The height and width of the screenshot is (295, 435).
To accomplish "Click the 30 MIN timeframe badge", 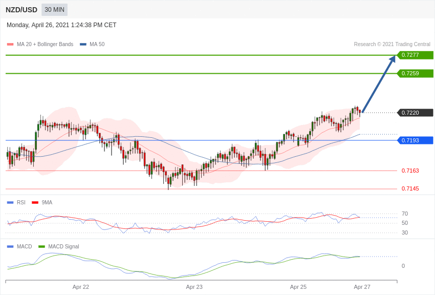I will pos(54,10).
